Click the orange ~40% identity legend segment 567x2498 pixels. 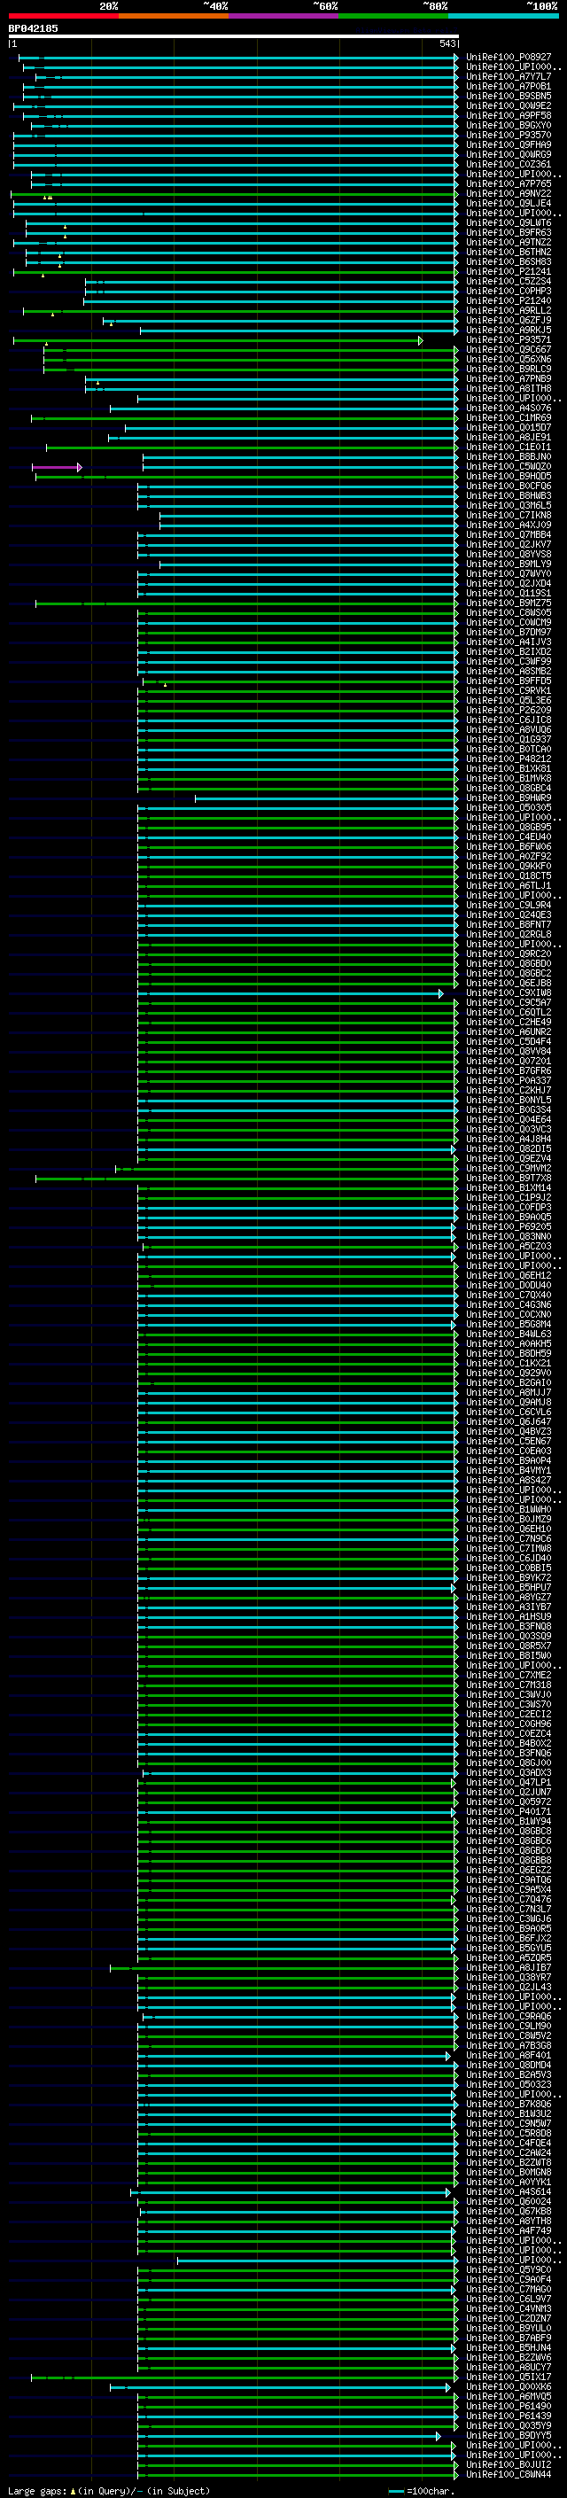click(174, 16)
